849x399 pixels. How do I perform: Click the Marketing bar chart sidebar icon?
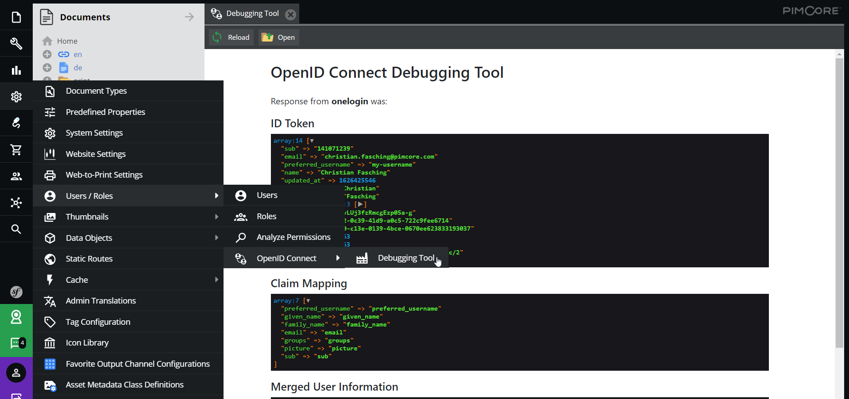[16, 70]
